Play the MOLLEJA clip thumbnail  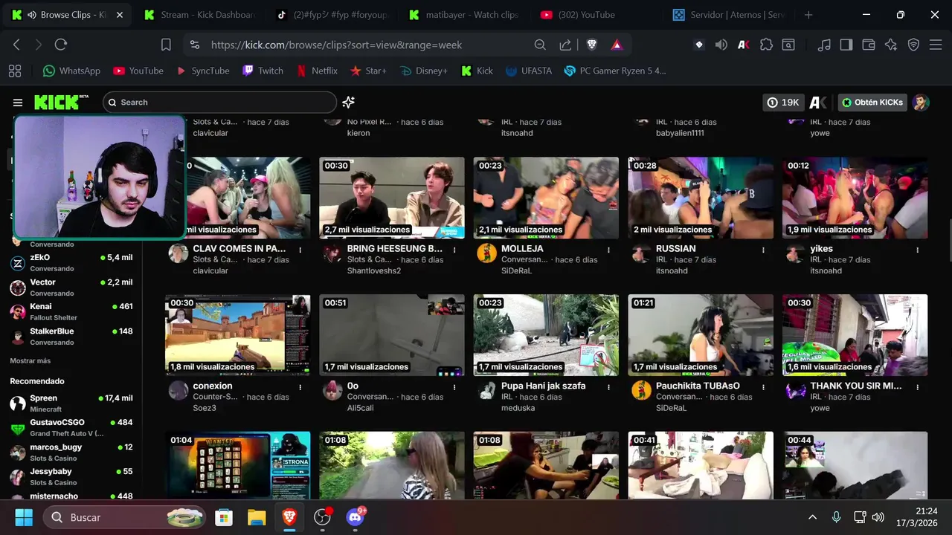546,198
